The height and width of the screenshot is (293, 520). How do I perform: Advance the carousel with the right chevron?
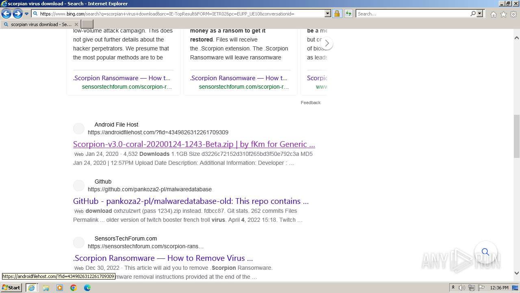click(327, 43)
